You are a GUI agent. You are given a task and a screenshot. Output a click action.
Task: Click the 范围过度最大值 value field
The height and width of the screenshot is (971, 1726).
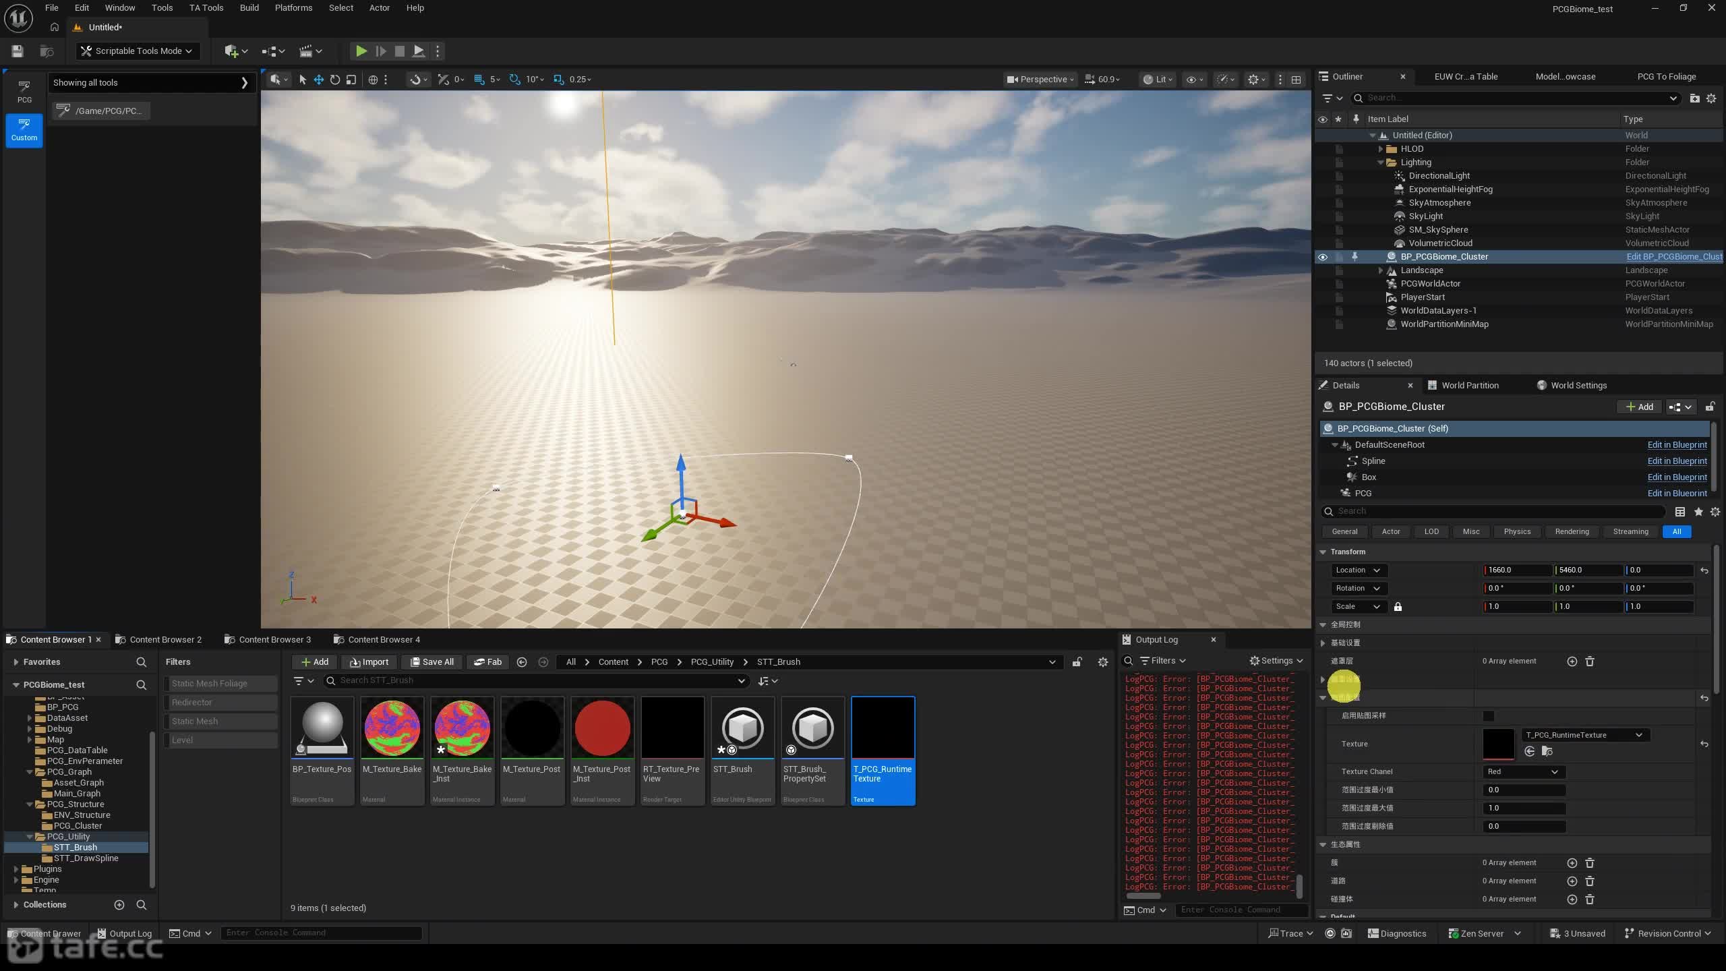(1523, 808)
